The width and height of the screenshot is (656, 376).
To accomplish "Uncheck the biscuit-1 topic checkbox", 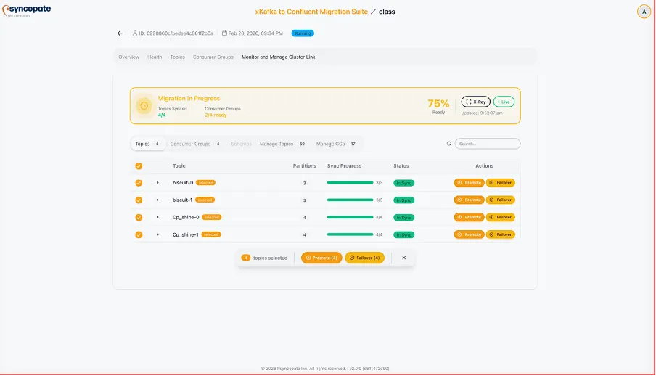I will tap(139, 200).
